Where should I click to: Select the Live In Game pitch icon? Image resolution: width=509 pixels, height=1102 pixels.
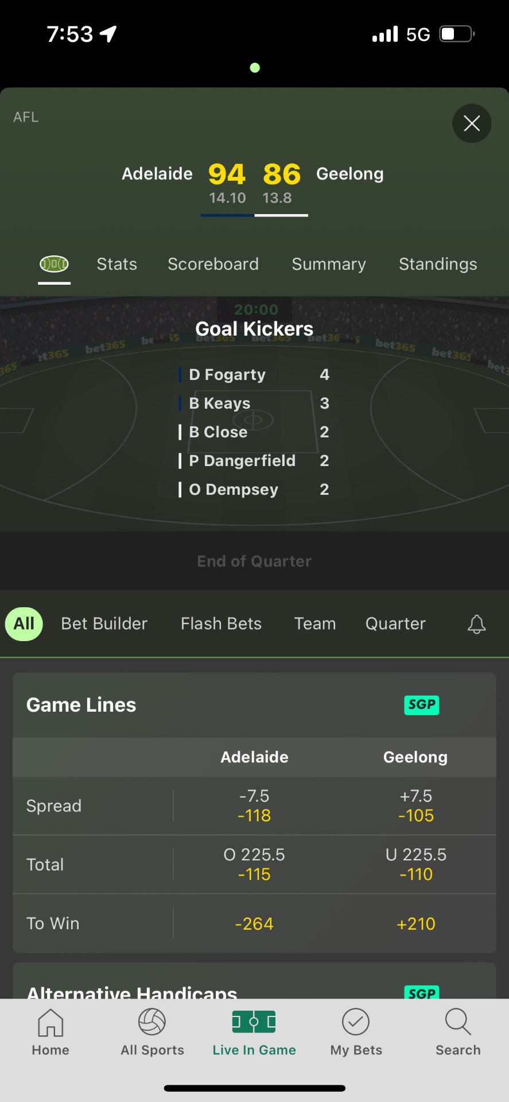[254, 1022]
